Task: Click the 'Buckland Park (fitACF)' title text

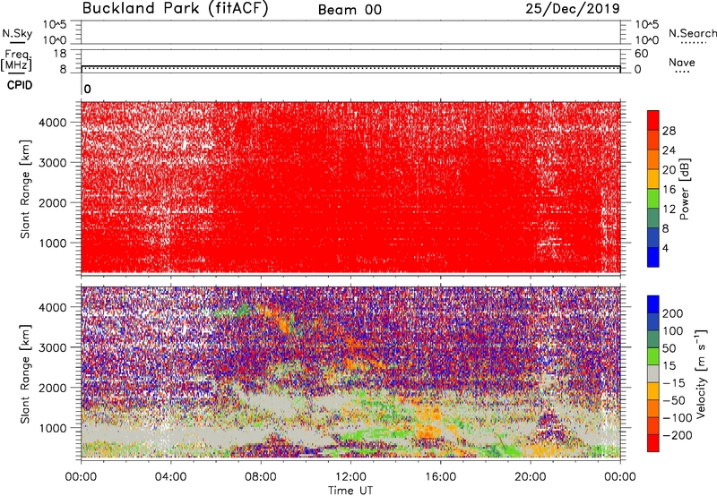Action: coord(175,9)
